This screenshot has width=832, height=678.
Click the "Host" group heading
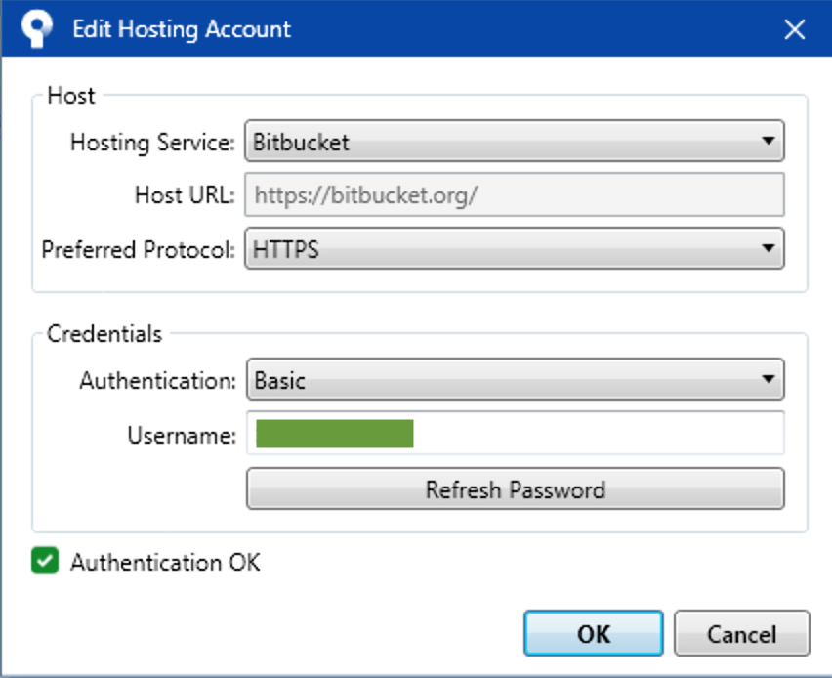(x=71, y=96)
